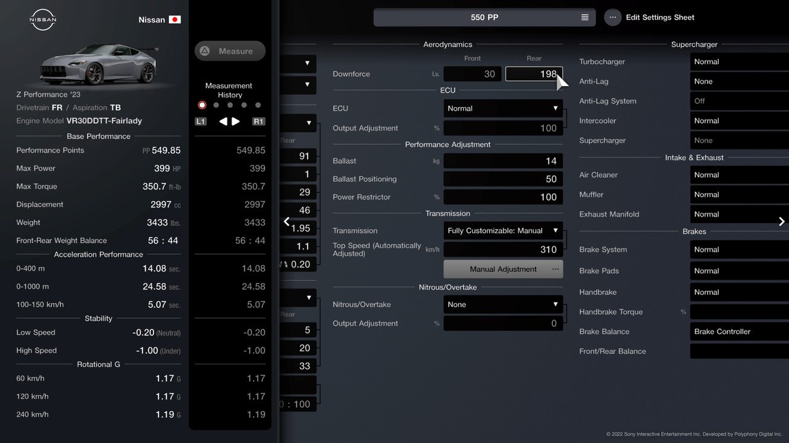
Task: Select the rear downforce value 198
Action: (x=534, y=74)
